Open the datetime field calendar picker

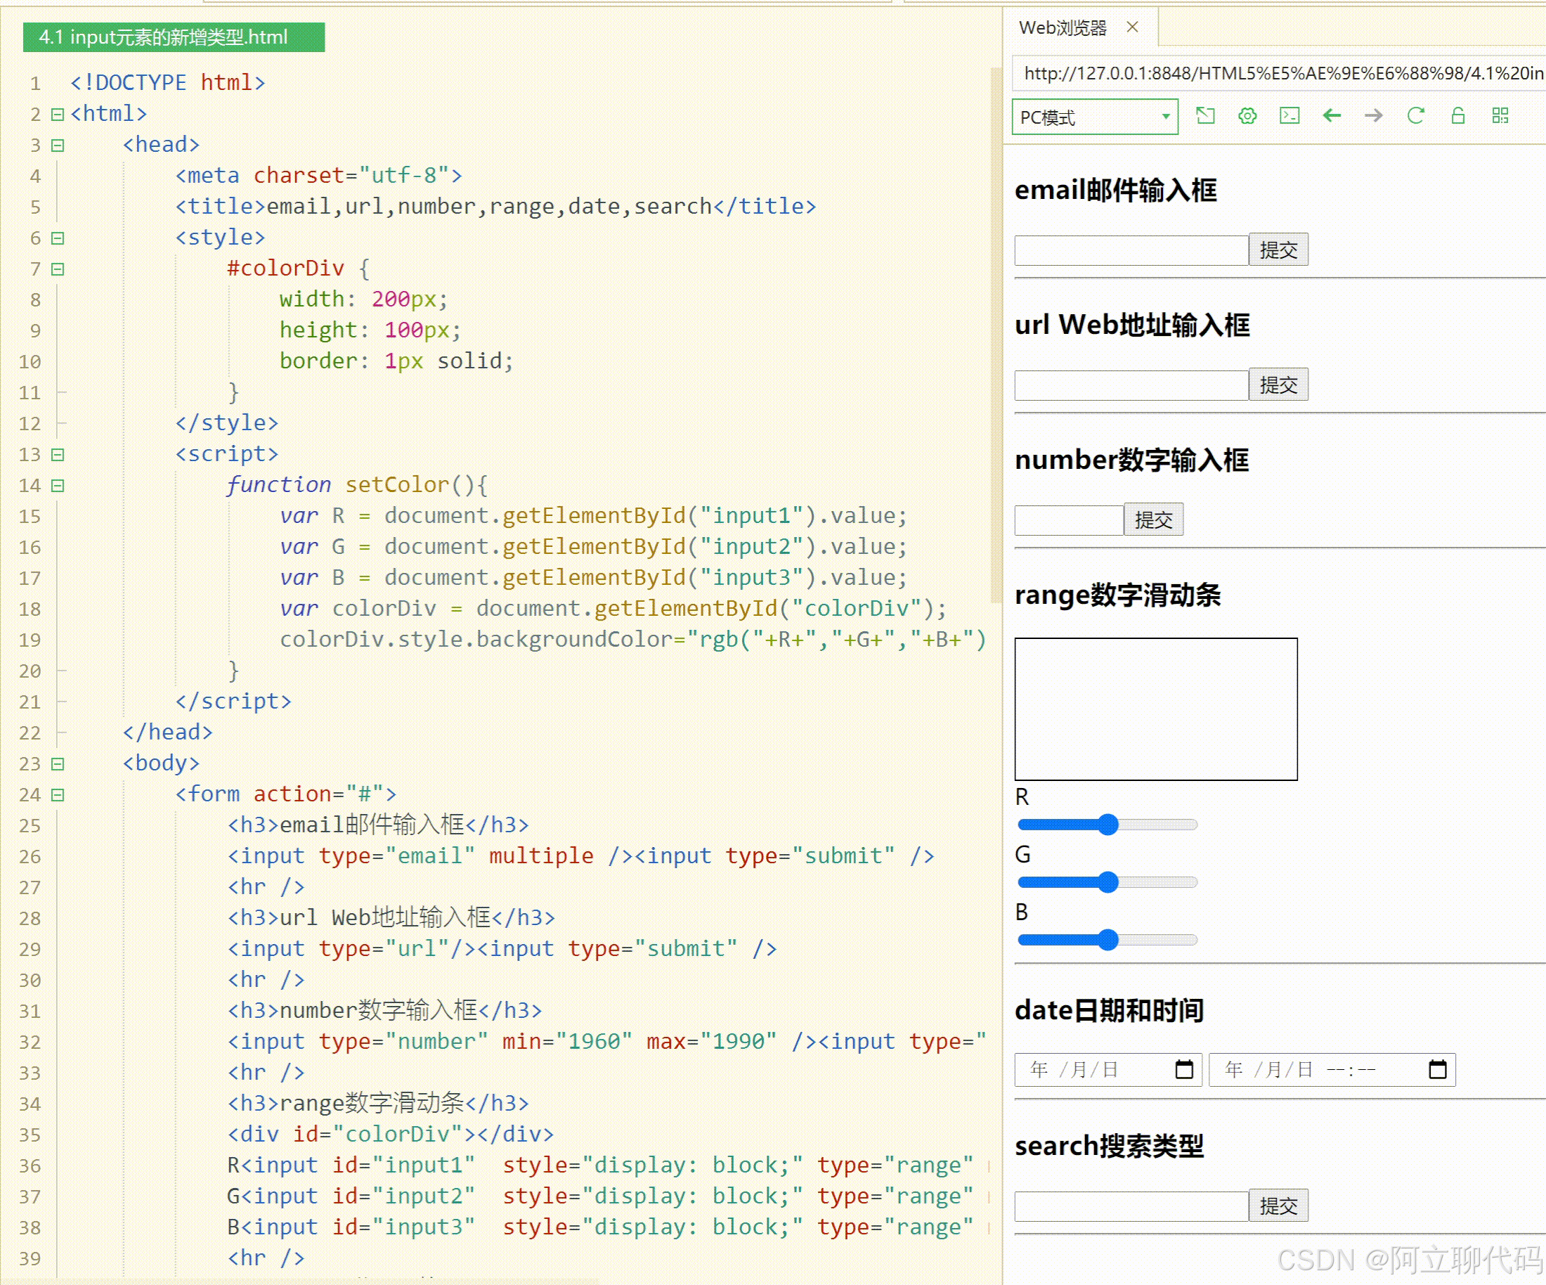(x=1437, y=1069)
